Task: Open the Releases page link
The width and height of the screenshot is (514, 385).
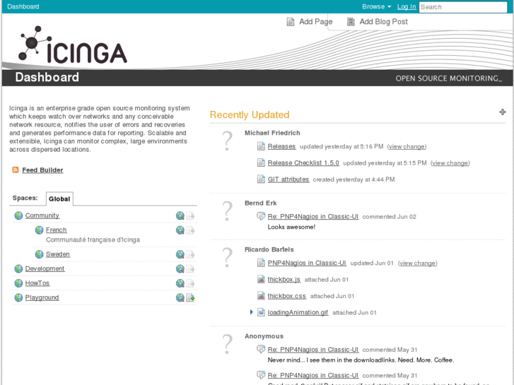Action: click(x=281, y=146)
